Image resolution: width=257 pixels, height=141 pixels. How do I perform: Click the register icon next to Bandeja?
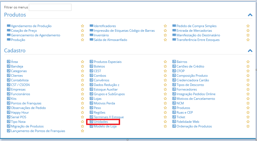pos(9,66)
